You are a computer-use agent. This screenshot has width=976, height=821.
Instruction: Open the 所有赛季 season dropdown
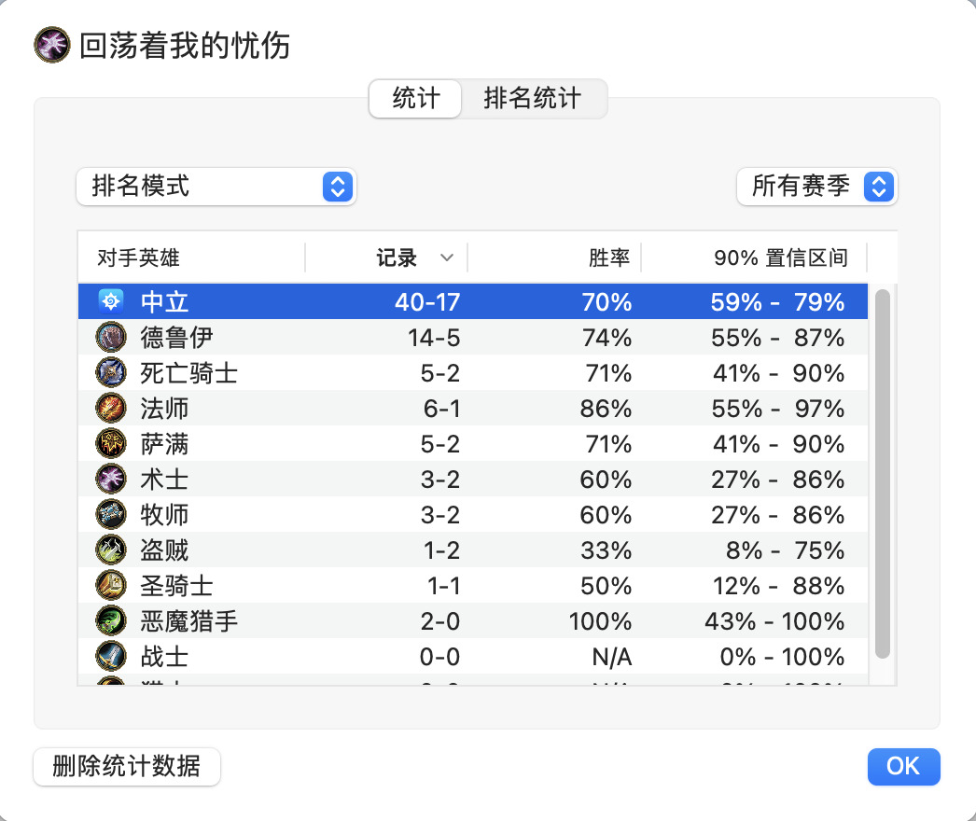pyautogui.click(x=816, y=186)
